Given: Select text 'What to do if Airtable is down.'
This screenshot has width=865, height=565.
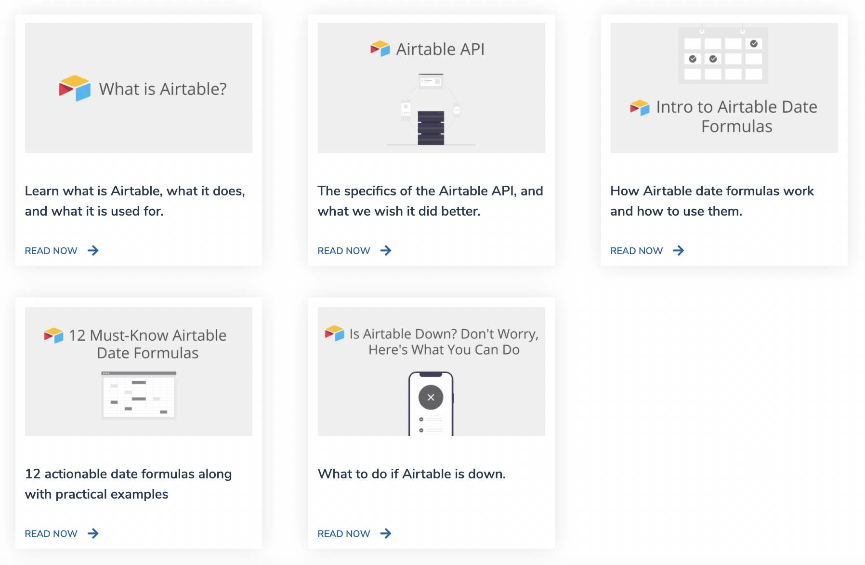Looking at the screenshot, I should 412,474.
